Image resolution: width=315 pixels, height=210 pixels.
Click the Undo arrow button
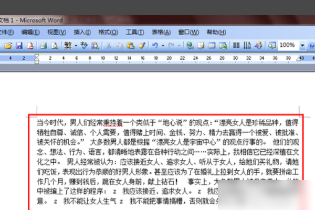[x=155, y=46]
